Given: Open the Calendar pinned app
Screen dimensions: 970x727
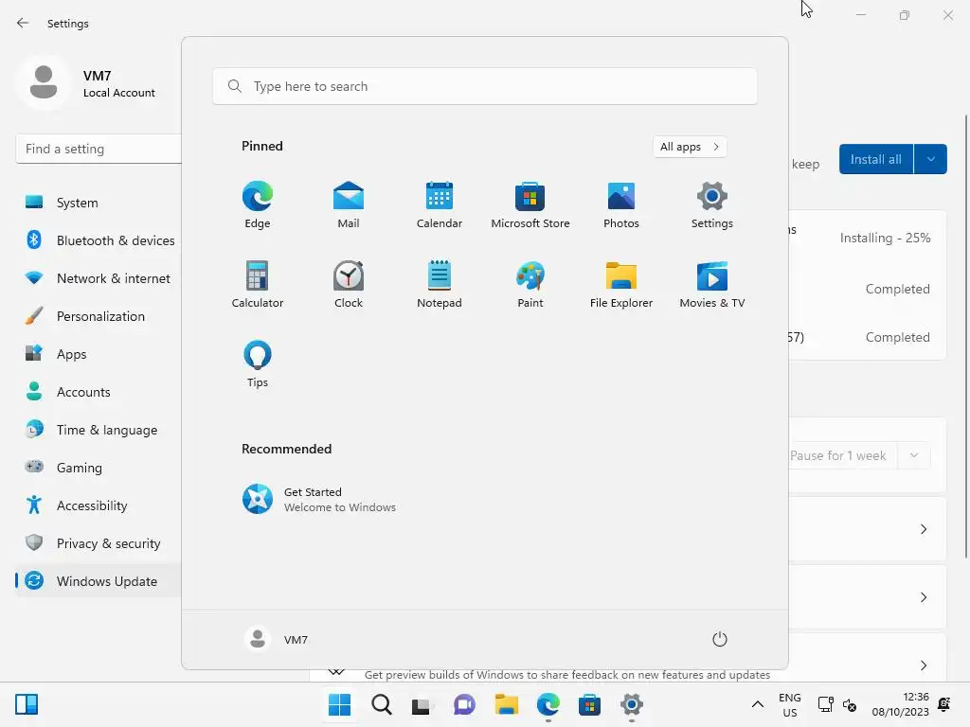Looking at the screenshot, I should (440, 204).
